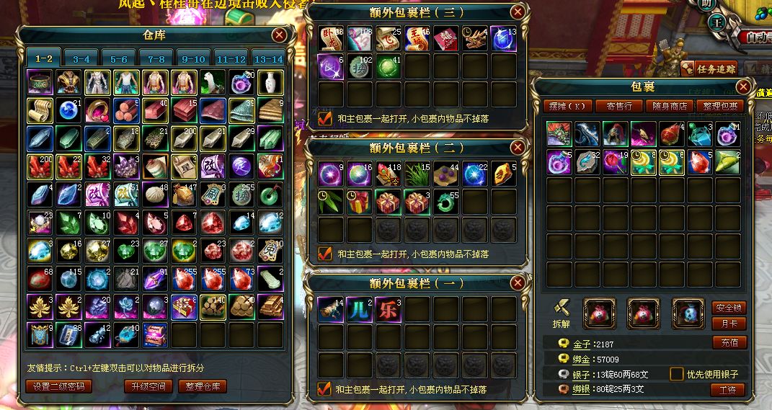772x410 pixels.
Task: Select the treasure chest item in warehouse
Action: click(154, 334)
